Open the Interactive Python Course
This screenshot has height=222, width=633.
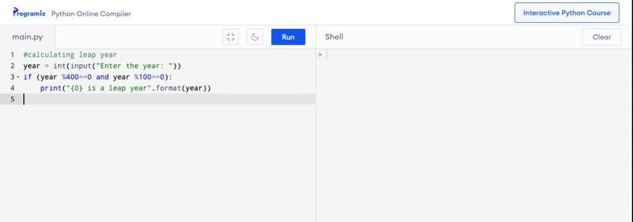[567, 12]
